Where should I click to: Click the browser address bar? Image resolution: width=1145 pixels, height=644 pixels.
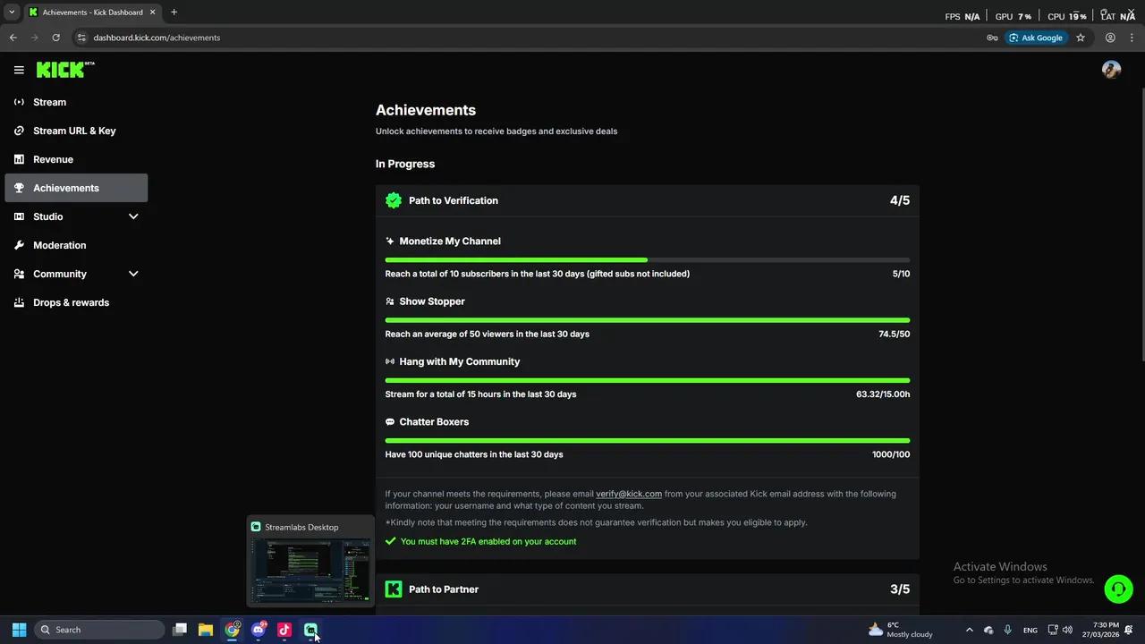click(x=358, y=38)
